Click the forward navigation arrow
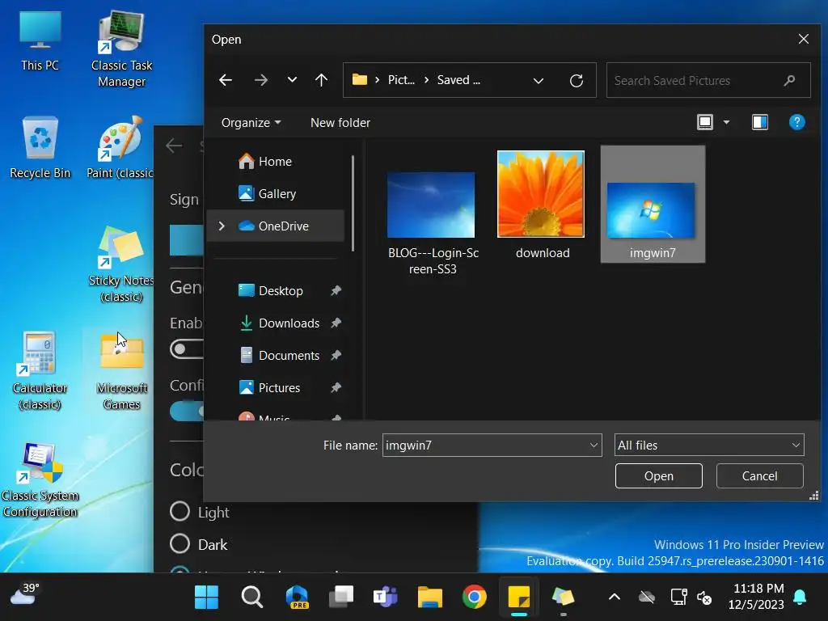 [x=261, y=80]
